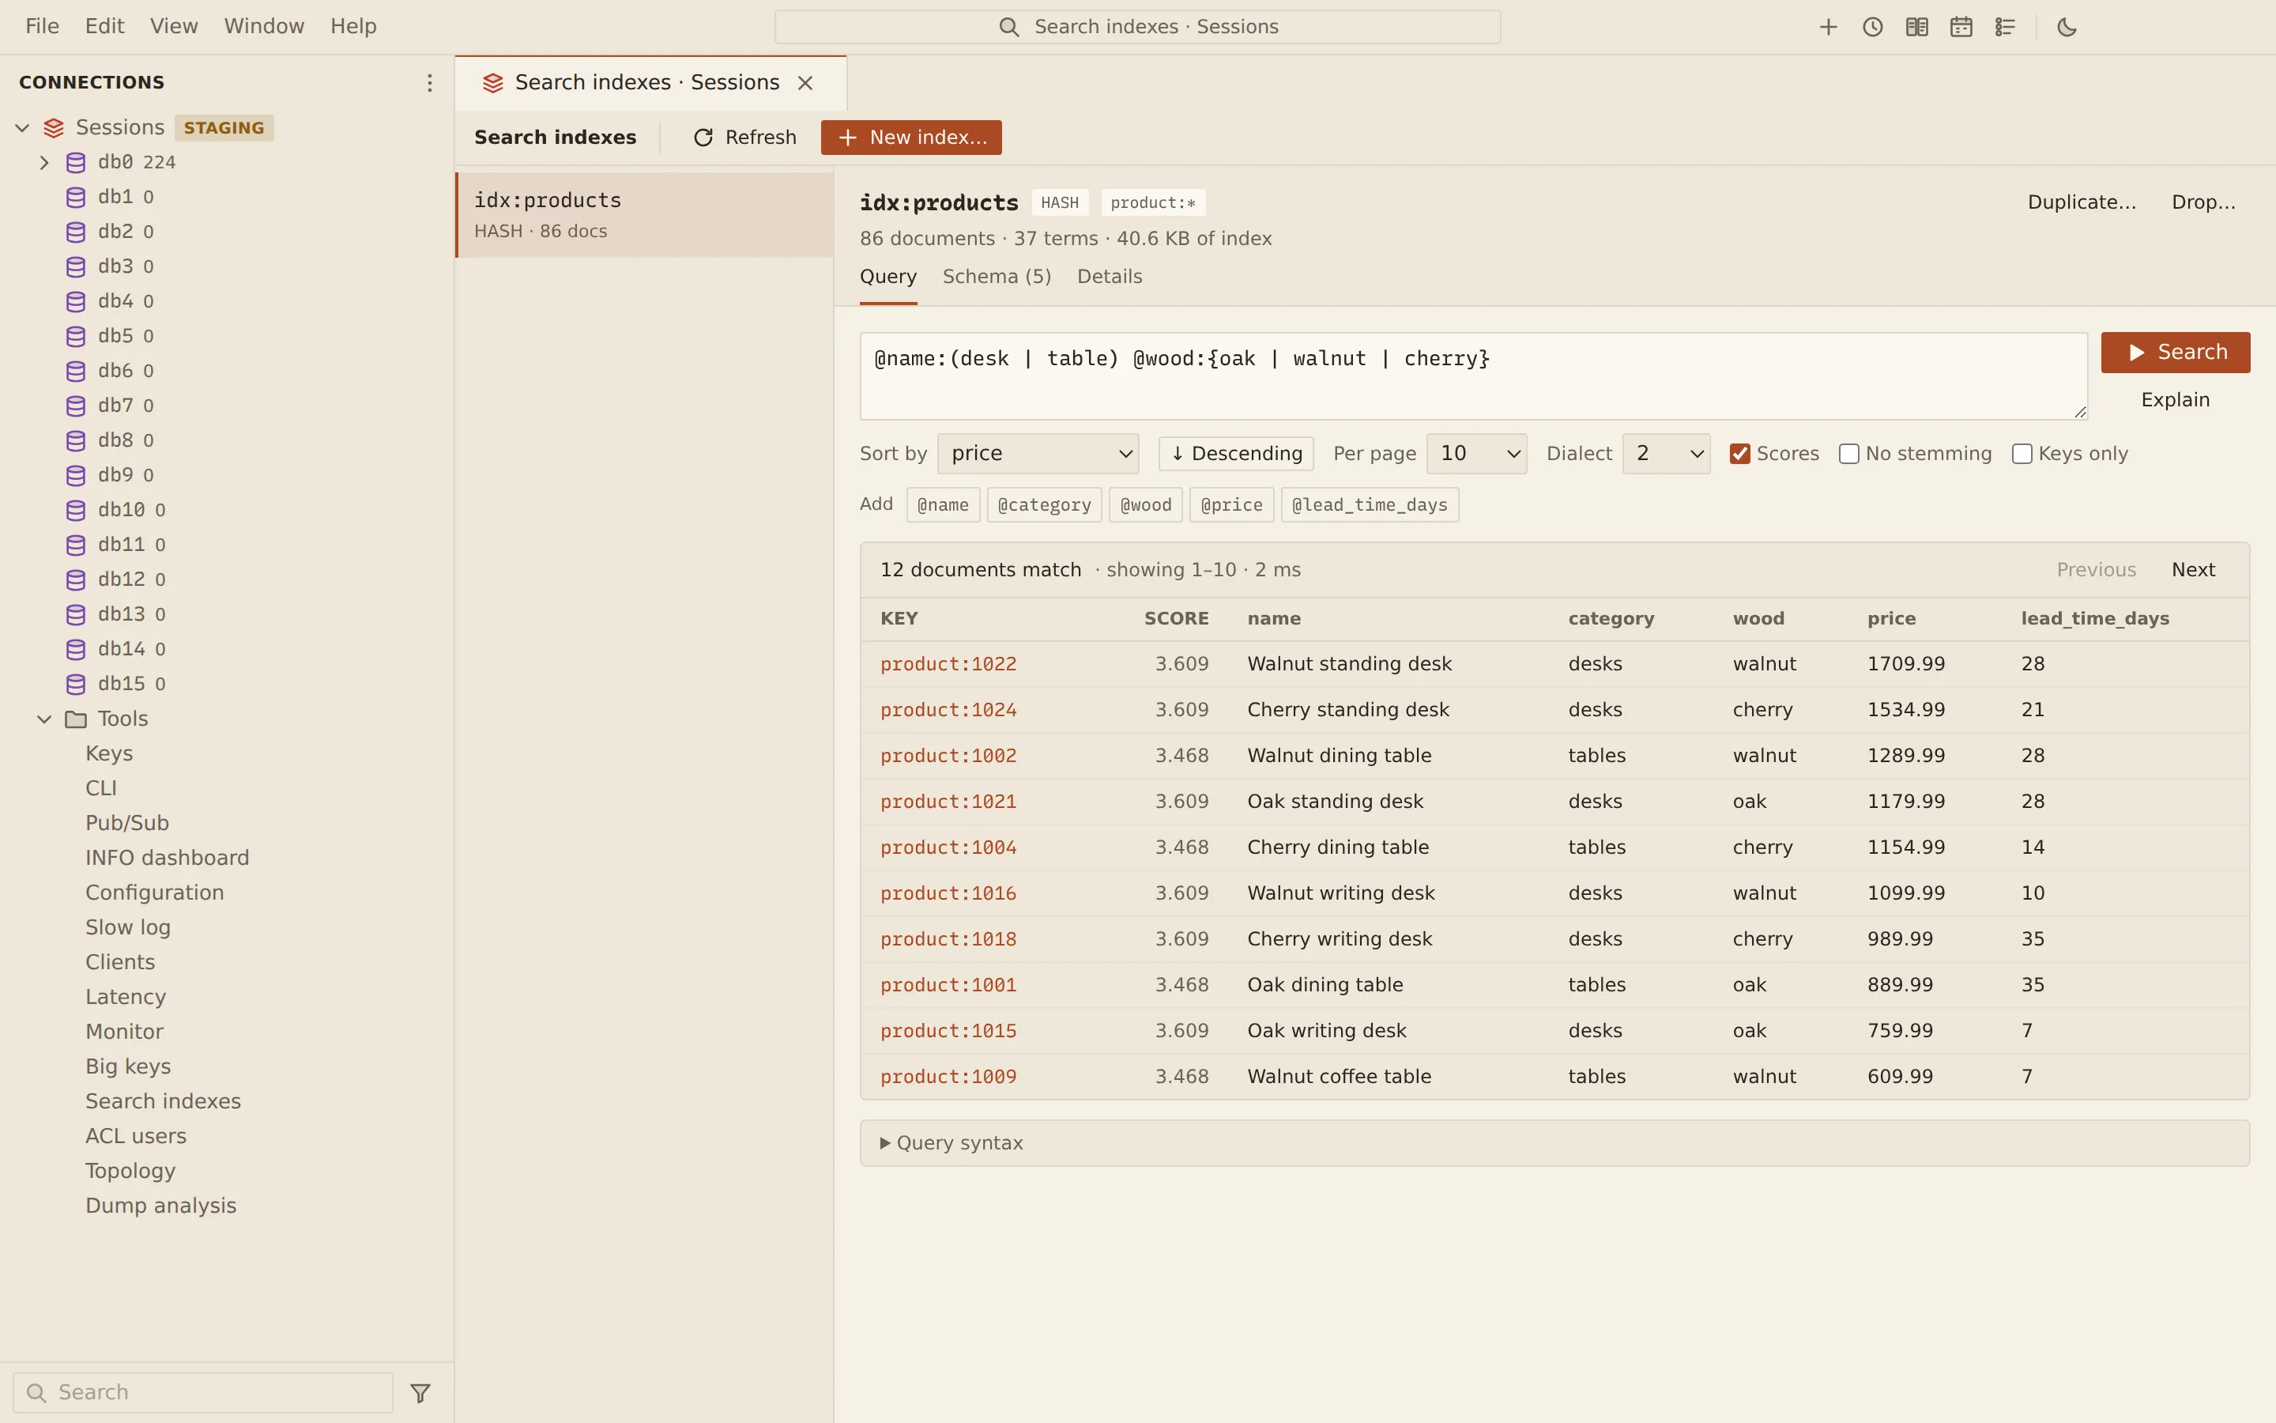Image resolution: width=2276 pixels, height=1423 pixels.
Task: Open the history clock icon
Action: tap(1871, 28)
